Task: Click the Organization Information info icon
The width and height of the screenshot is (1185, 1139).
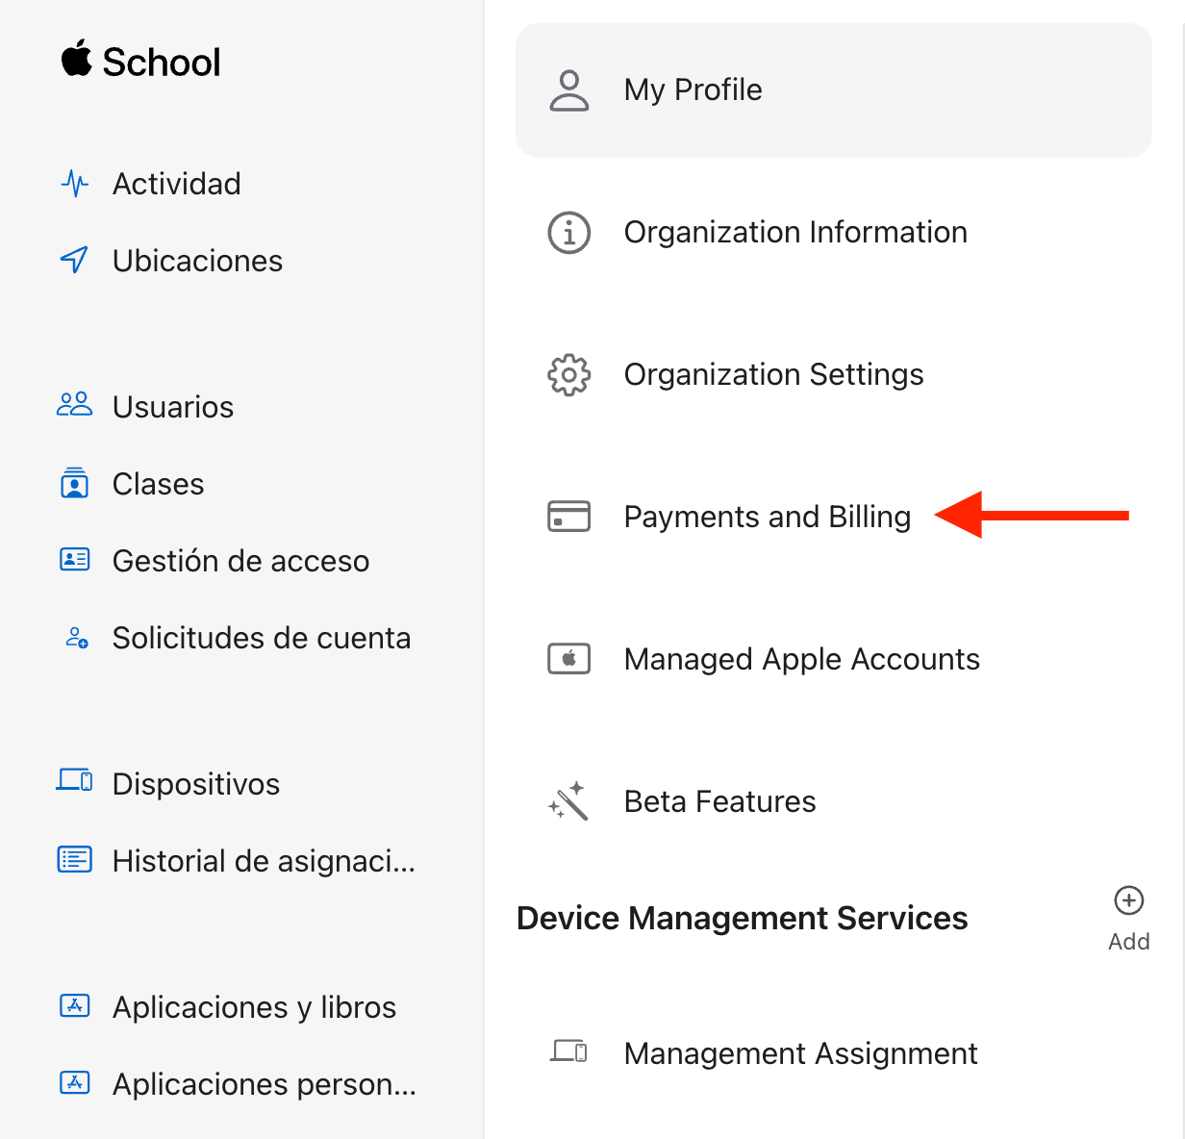Action: 568,233
